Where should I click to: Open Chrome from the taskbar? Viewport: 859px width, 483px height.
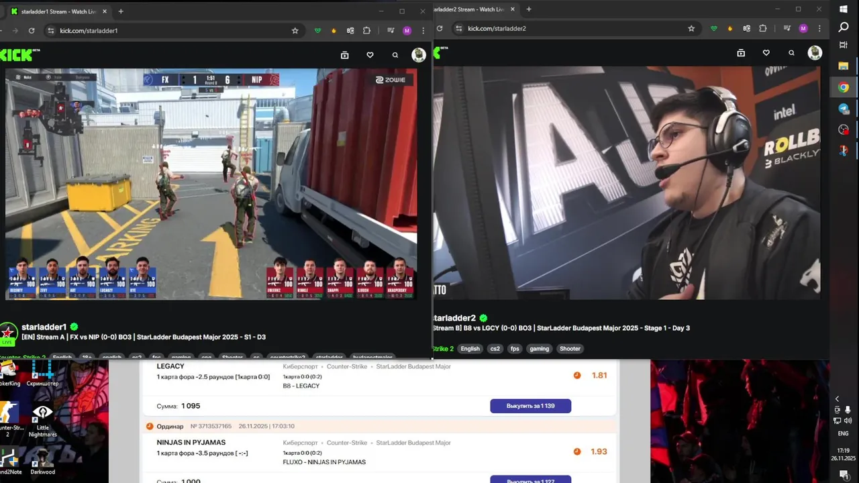(x=844, y=87)
